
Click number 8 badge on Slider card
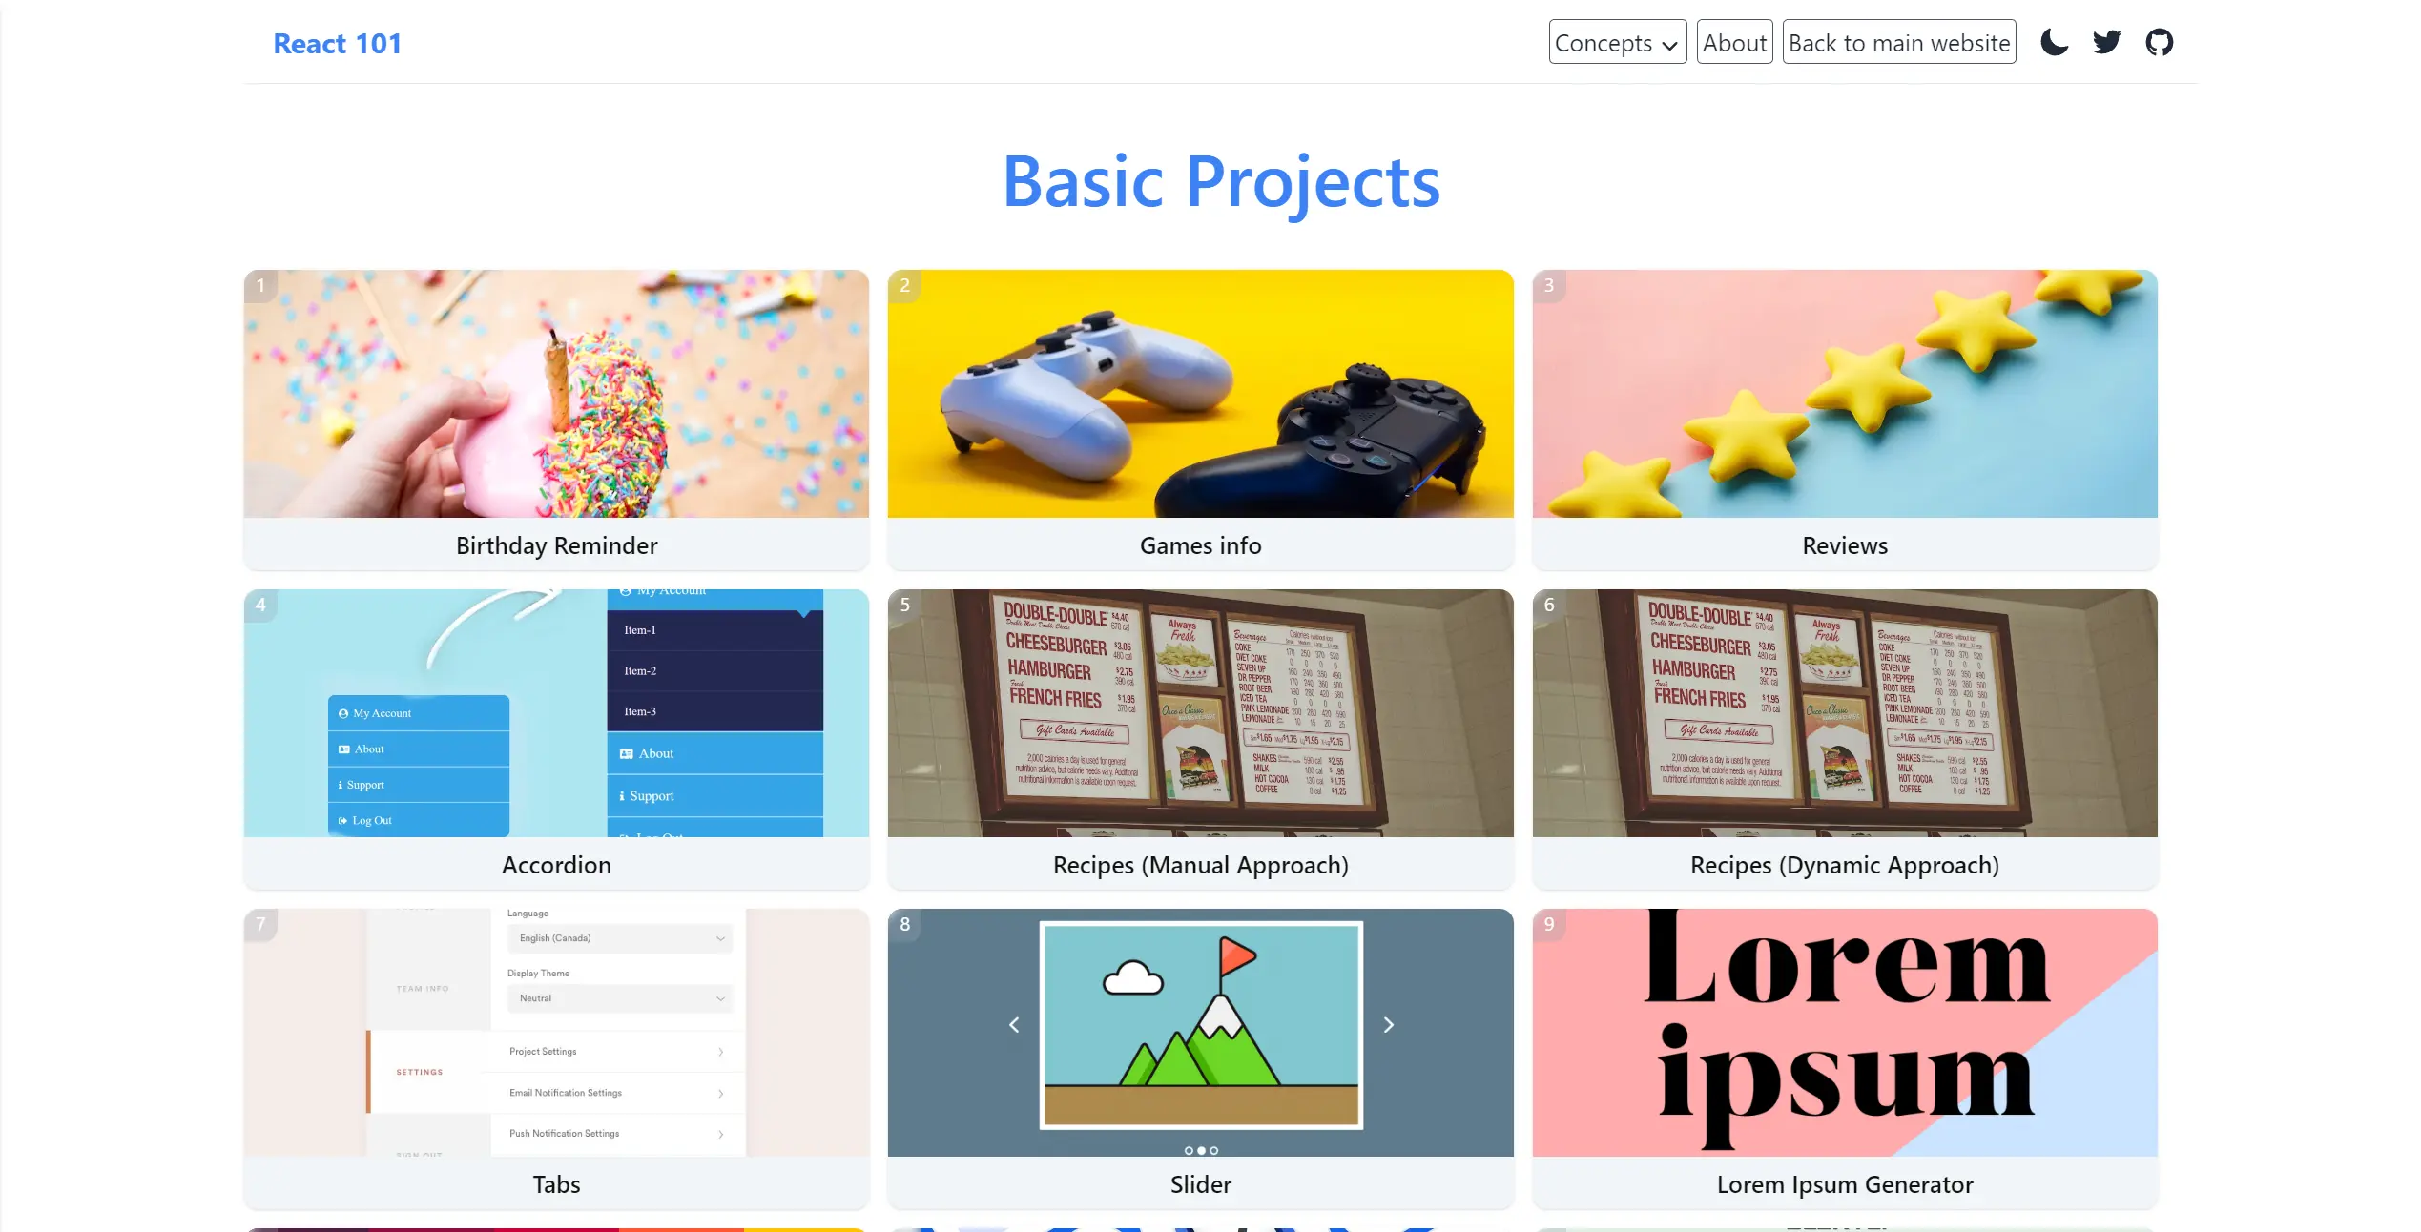point(904,924)
